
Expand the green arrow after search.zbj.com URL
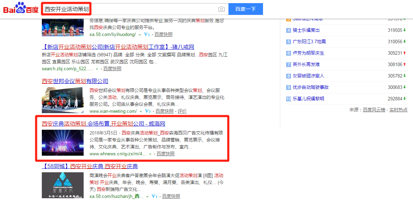click(x=97, y=69)
